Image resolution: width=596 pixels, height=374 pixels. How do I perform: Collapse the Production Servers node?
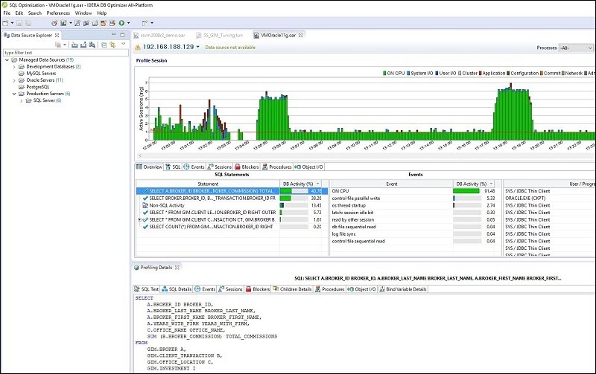(x=14, y=94)
